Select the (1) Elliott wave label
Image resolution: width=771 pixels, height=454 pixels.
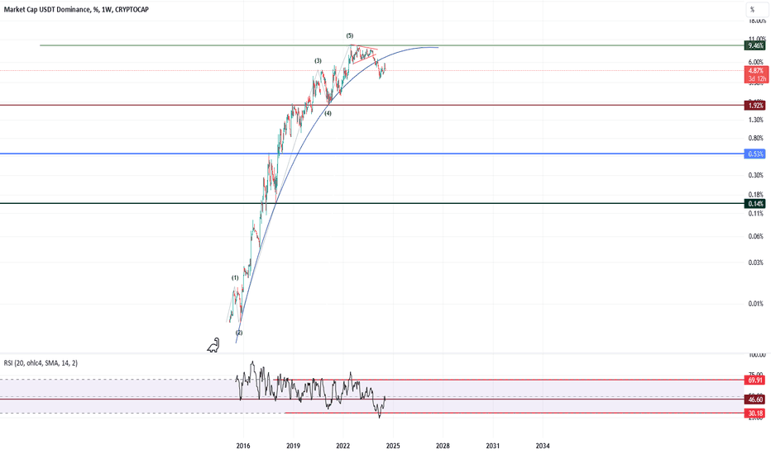point(235,278)
